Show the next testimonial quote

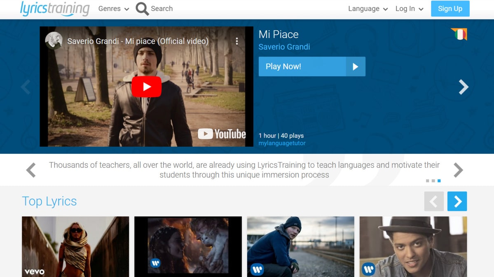458,170
